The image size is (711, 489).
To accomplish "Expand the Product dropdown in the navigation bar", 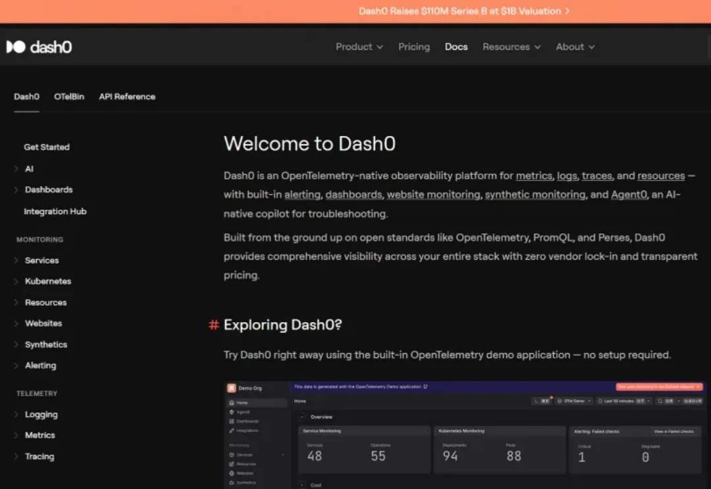I will pyautogui.click(x=359, y=47).
